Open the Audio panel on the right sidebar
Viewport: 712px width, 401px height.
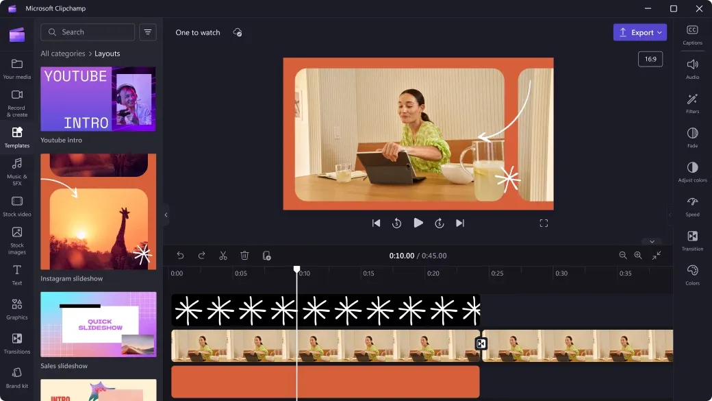[691, 69]
